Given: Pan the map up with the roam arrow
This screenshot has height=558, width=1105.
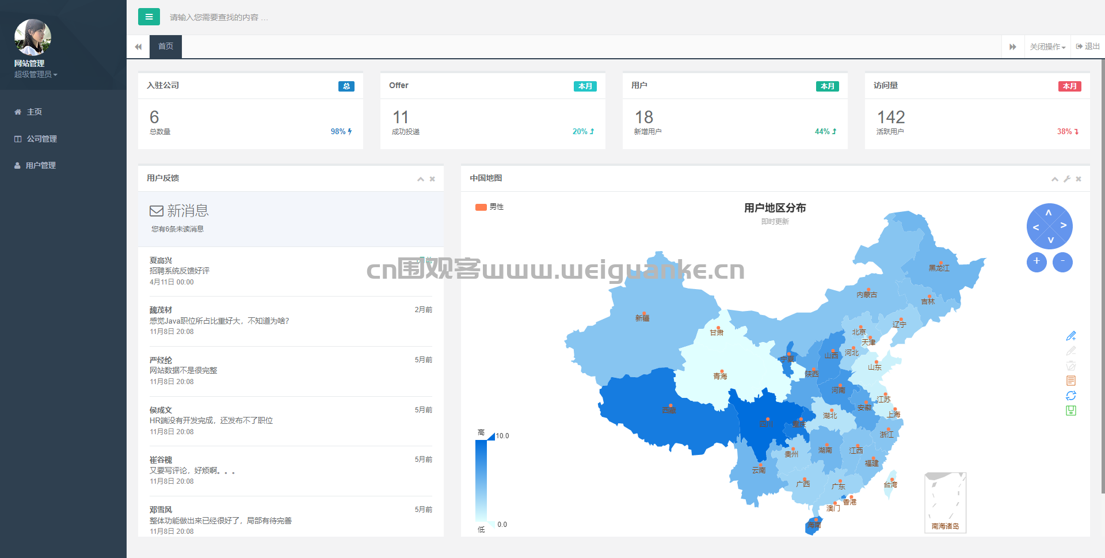Looking at the screenshot, I should coord(1049,212).
